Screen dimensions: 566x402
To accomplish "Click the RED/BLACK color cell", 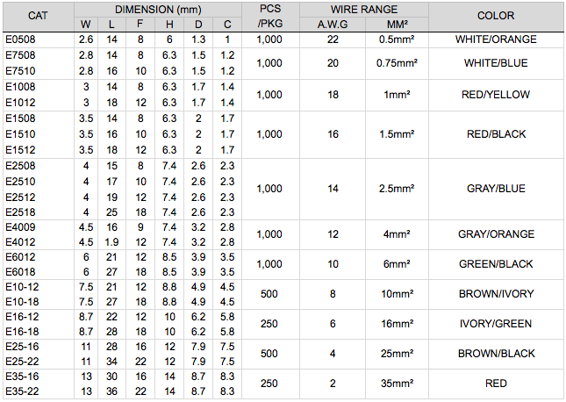I will click(496, 134).
